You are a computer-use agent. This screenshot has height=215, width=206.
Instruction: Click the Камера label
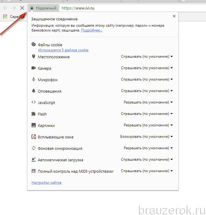pos(45,68)
